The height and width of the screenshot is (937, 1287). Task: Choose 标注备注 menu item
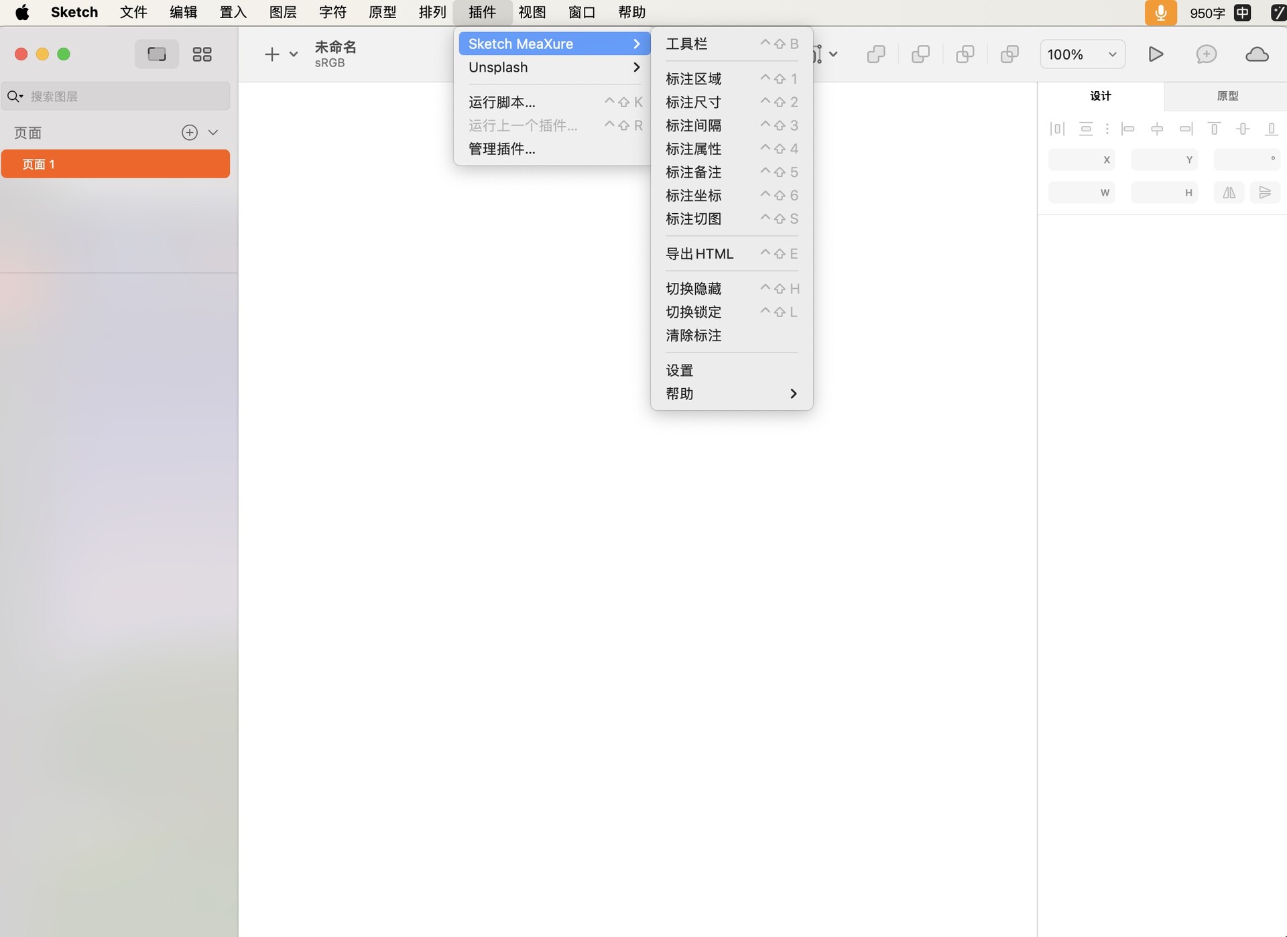(731, 172)
